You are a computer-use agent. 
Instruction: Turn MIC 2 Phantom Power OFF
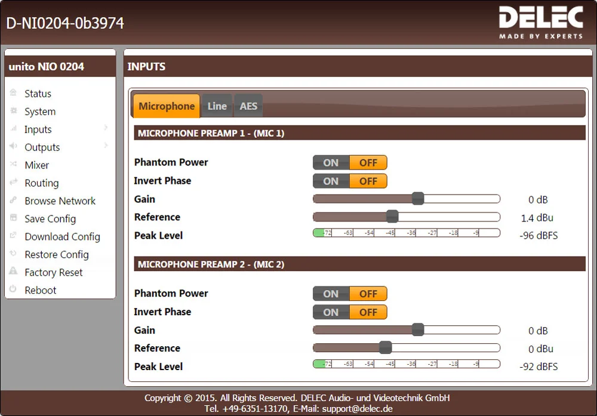pos(368,294)
